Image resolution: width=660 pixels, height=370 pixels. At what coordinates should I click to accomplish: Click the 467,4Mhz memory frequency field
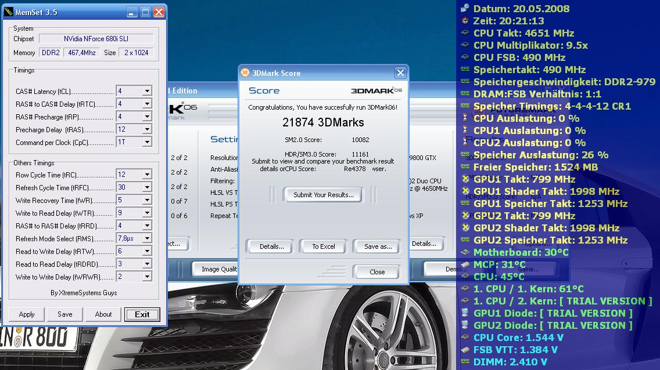point(82,53)
